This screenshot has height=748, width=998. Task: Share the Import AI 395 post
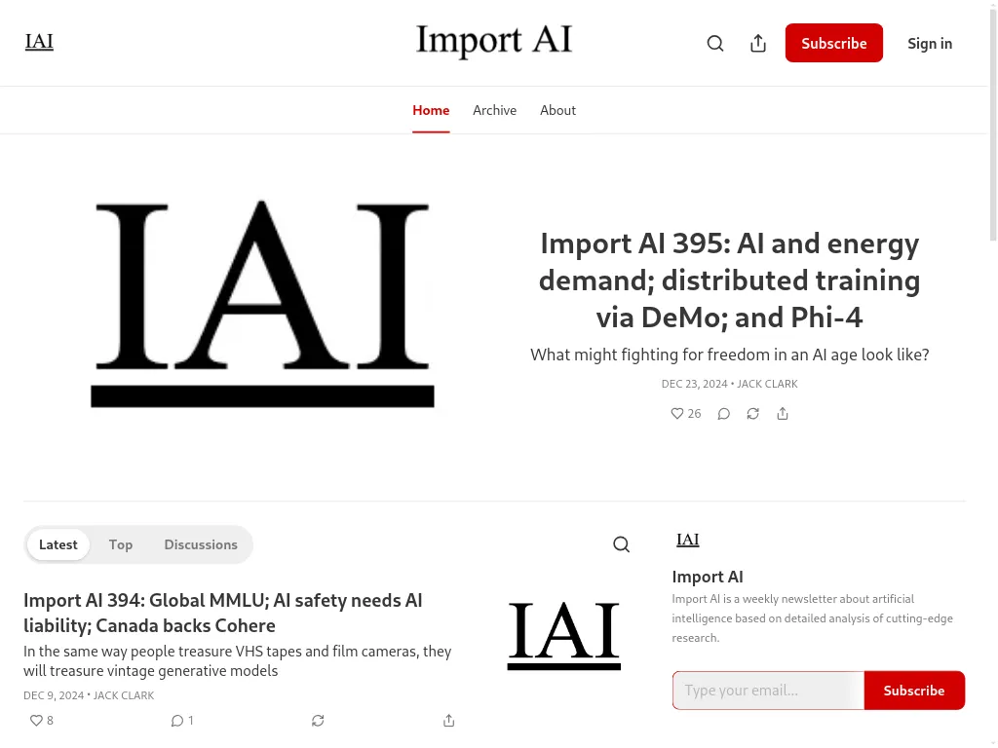783,413
